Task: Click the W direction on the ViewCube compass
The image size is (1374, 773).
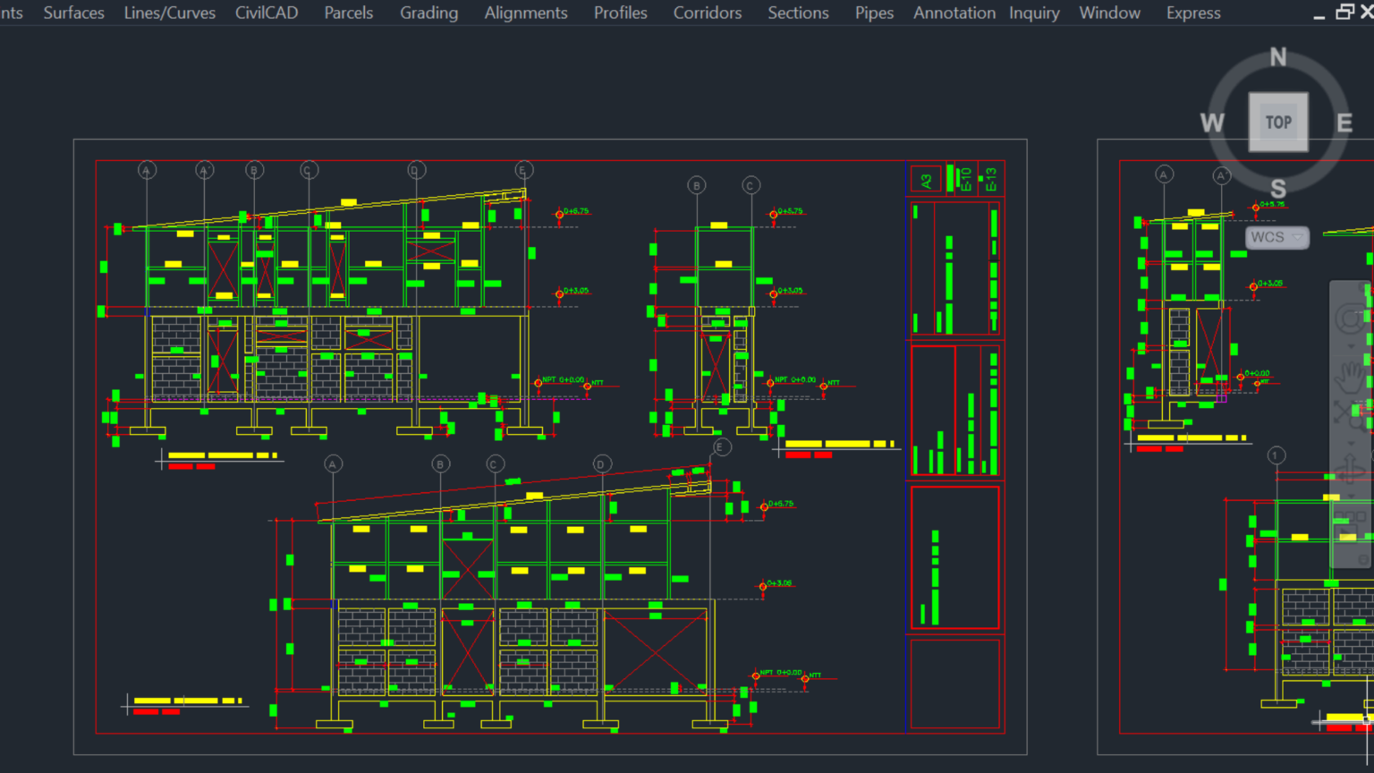Action: tap(1212, 123)
